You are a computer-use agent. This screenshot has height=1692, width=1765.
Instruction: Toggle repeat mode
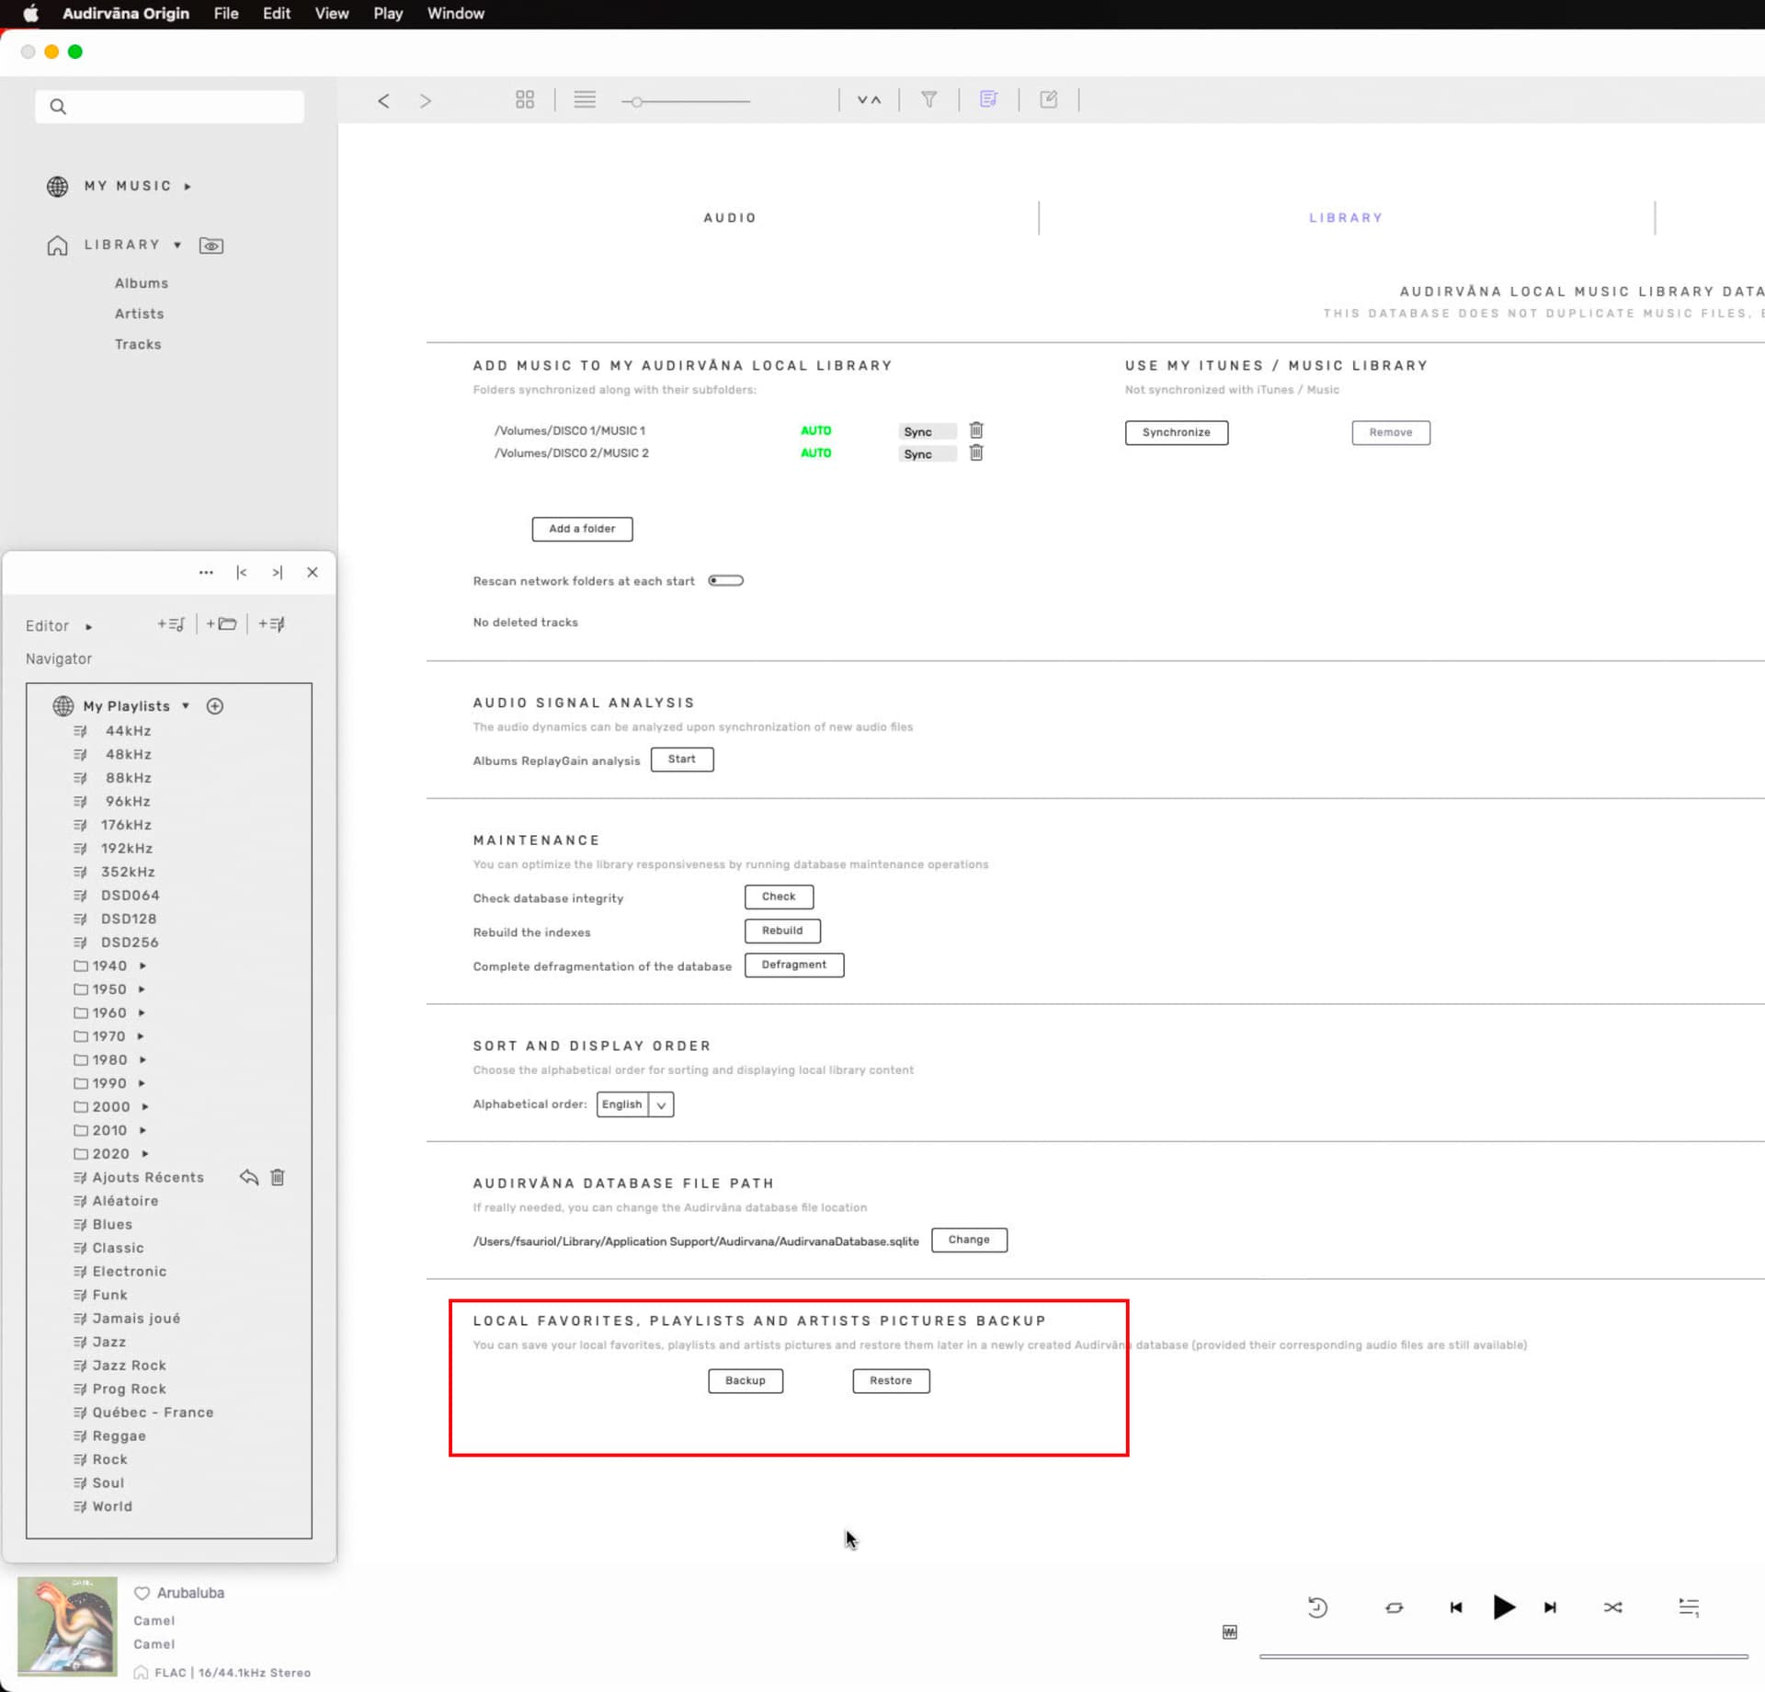(1395, 1607)
